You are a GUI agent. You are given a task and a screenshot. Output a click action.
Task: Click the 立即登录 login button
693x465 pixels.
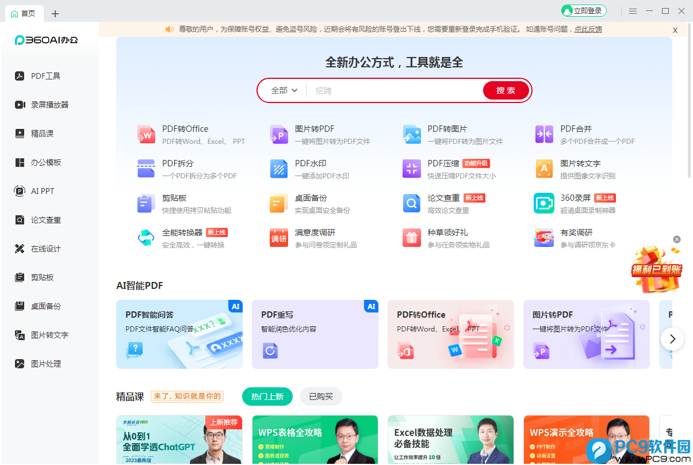(584, 11)
